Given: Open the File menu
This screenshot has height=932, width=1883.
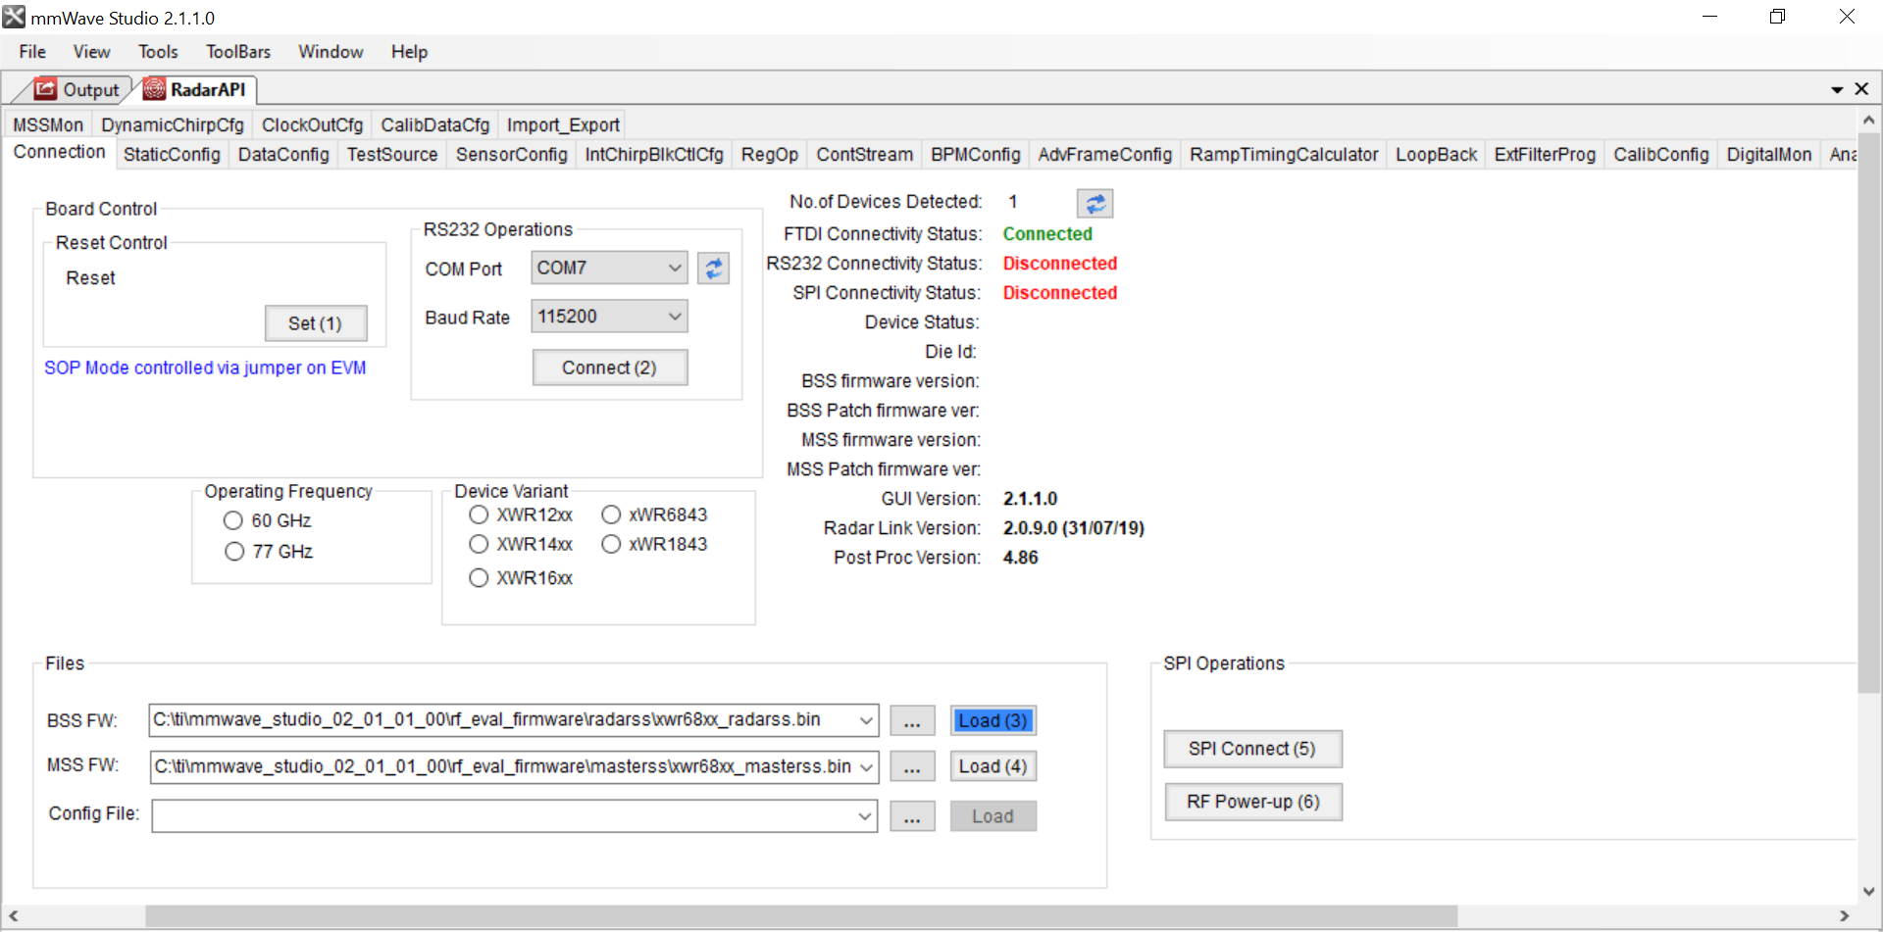Looking at the screenshot, I should 32,52.
